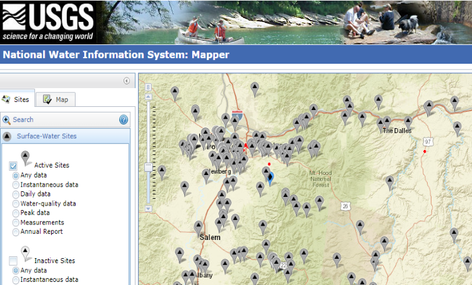Image resolution: width=472 pixels, height=285 pixels.
Task: Click the Inactive Sites label
Action: 54,261
